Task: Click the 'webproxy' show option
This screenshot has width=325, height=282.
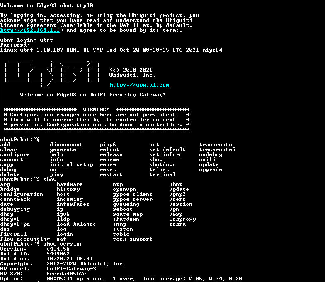Action: [182, 219]
